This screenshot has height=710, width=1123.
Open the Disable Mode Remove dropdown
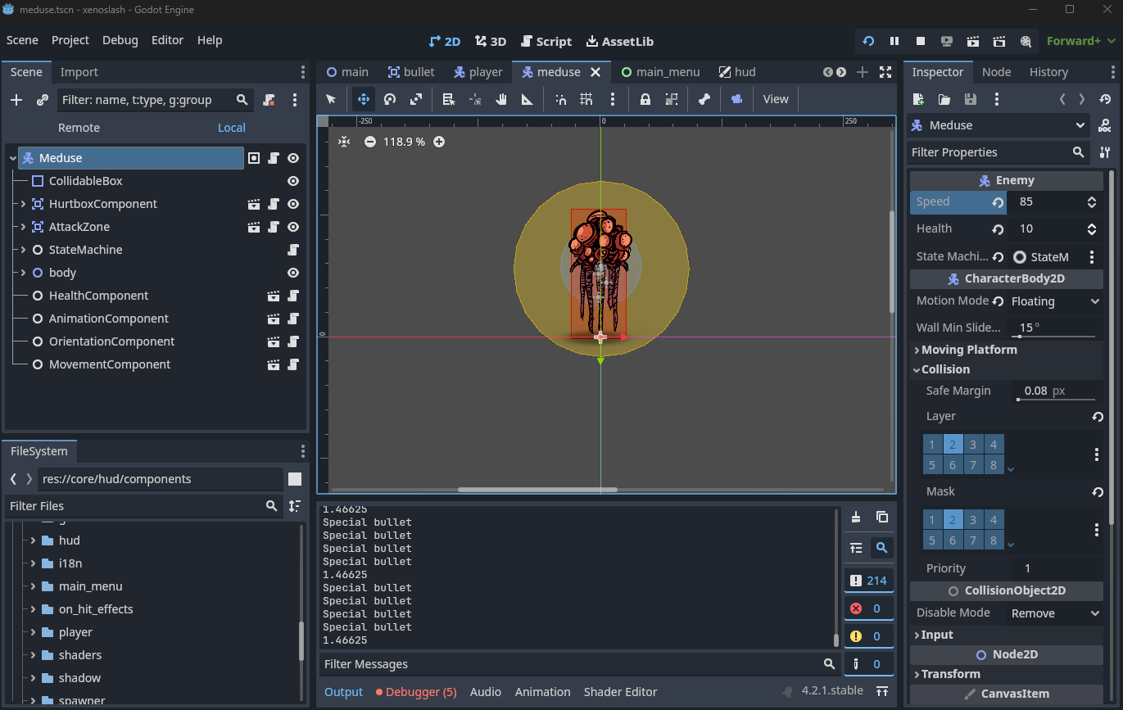click(x=1055, y=613)
